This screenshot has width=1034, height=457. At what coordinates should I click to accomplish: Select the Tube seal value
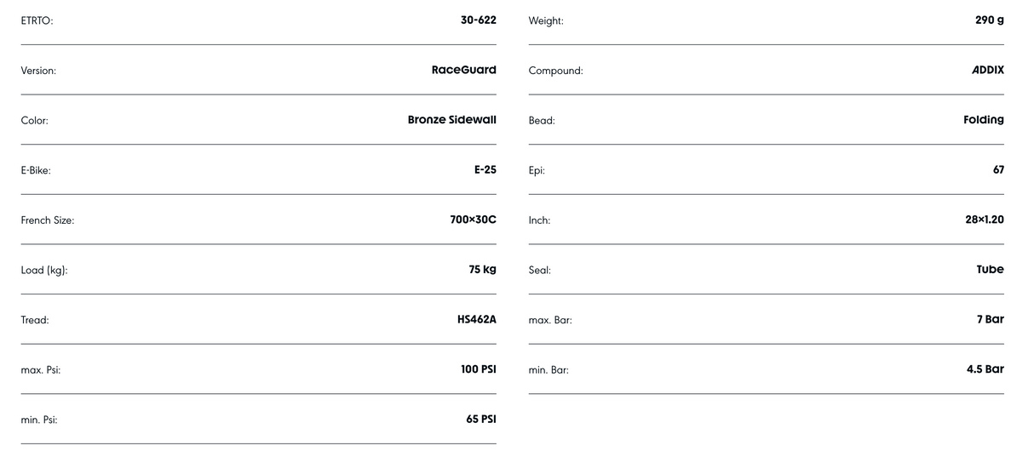(991, 270)
